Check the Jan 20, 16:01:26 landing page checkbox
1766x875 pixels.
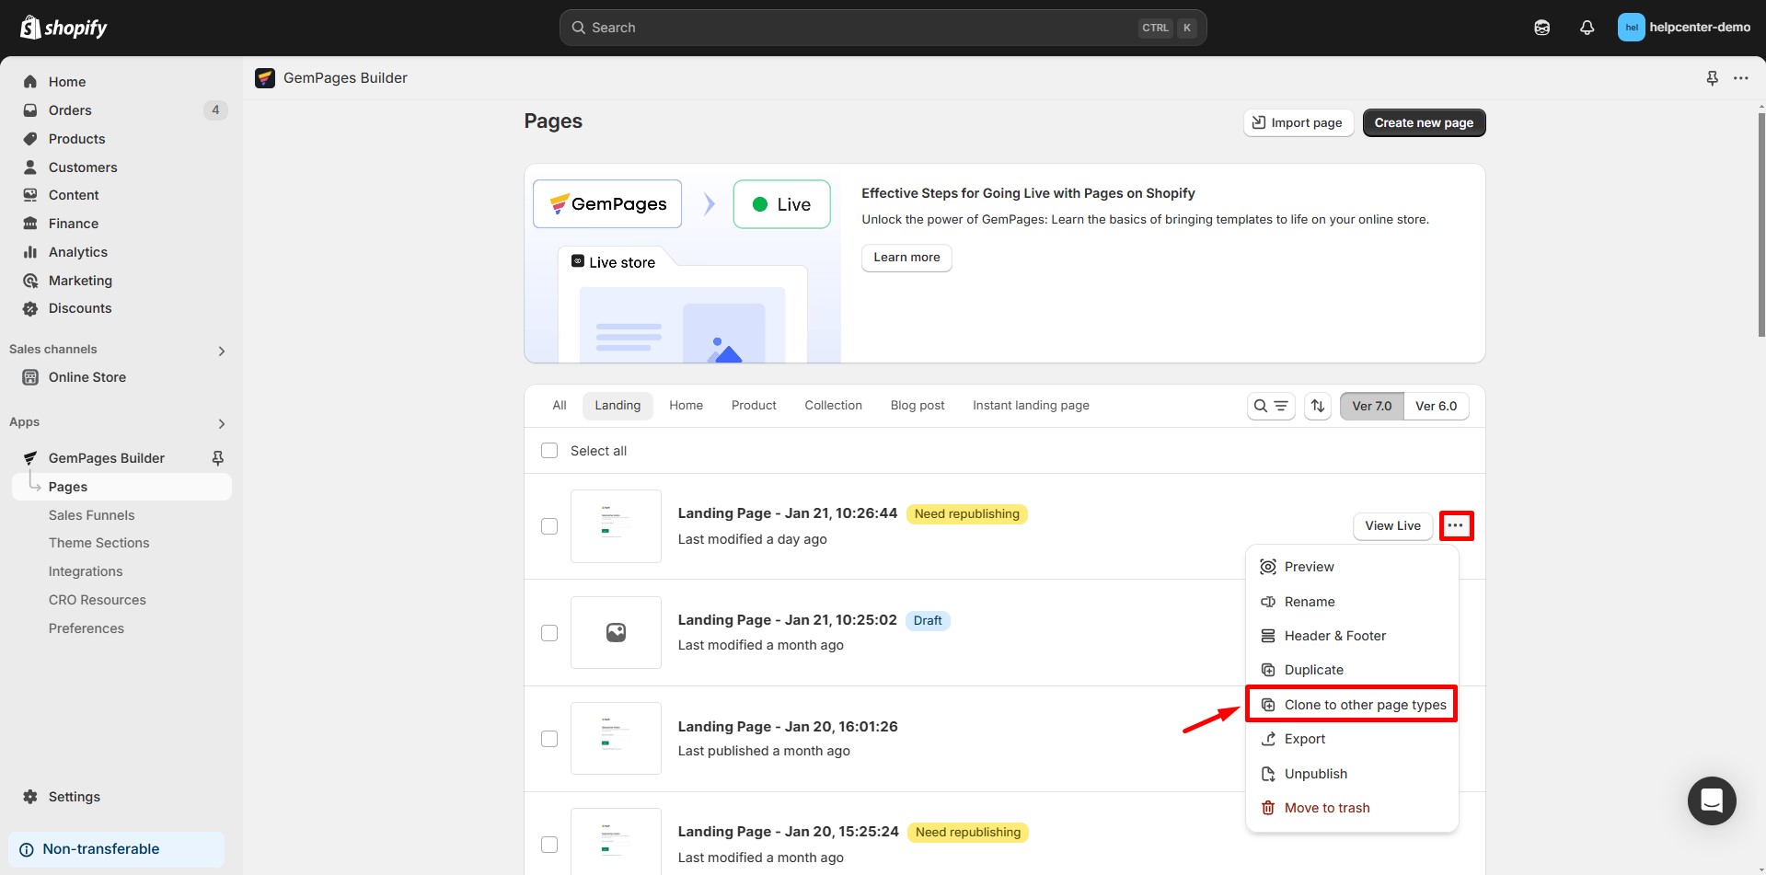[549, 739]
